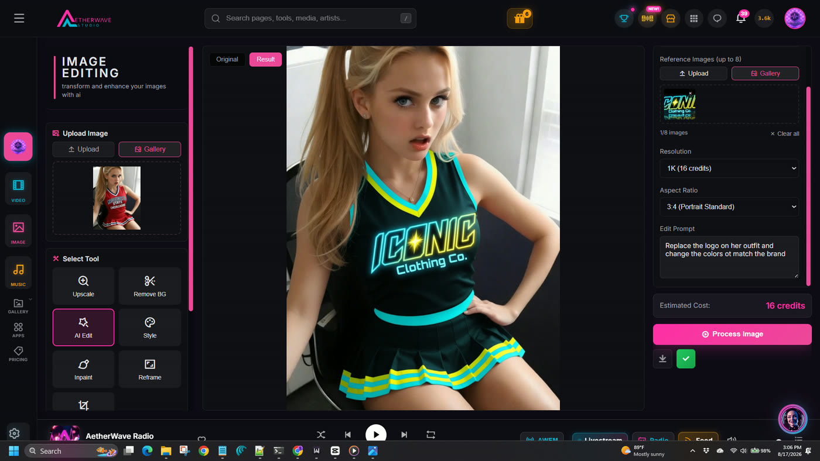Click the 3.6k credits balance

click(764, 18)
